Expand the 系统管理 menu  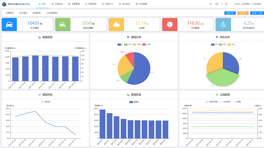[x=141, y=4]
